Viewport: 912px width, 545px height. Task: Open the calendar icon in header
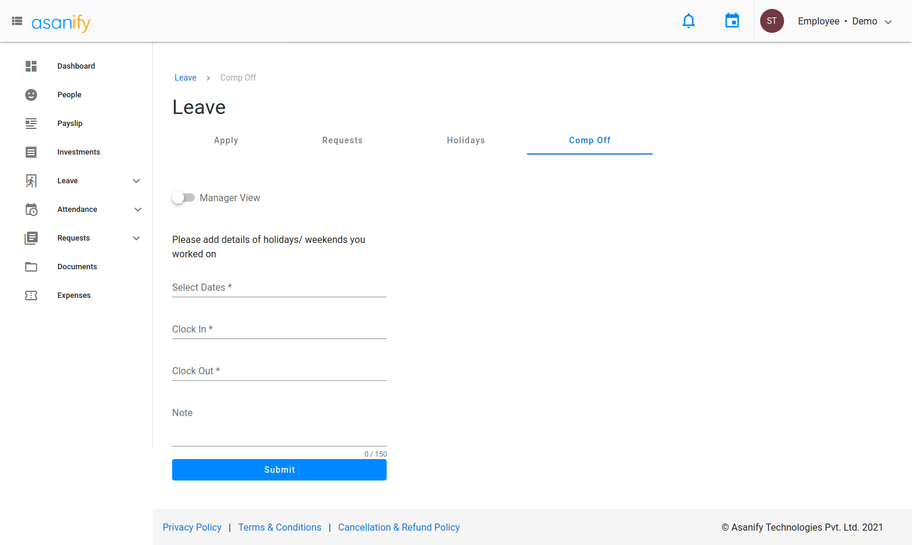click(732, 21)
